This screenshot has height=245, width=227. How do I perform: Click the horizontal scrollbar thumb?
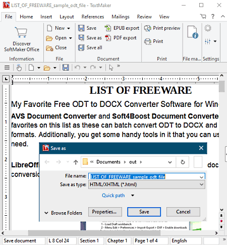tap(94, 233)
